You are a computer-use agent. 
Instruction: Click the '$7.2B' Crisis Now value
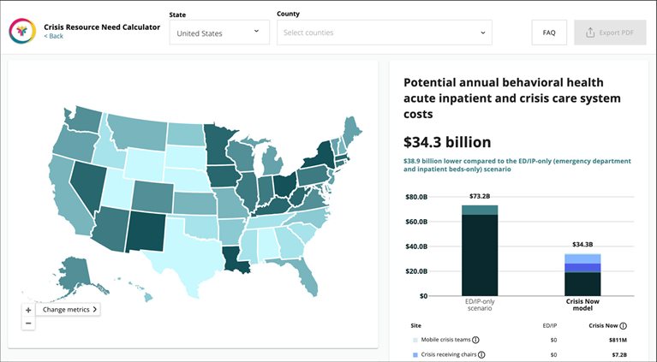click(618, 355)
